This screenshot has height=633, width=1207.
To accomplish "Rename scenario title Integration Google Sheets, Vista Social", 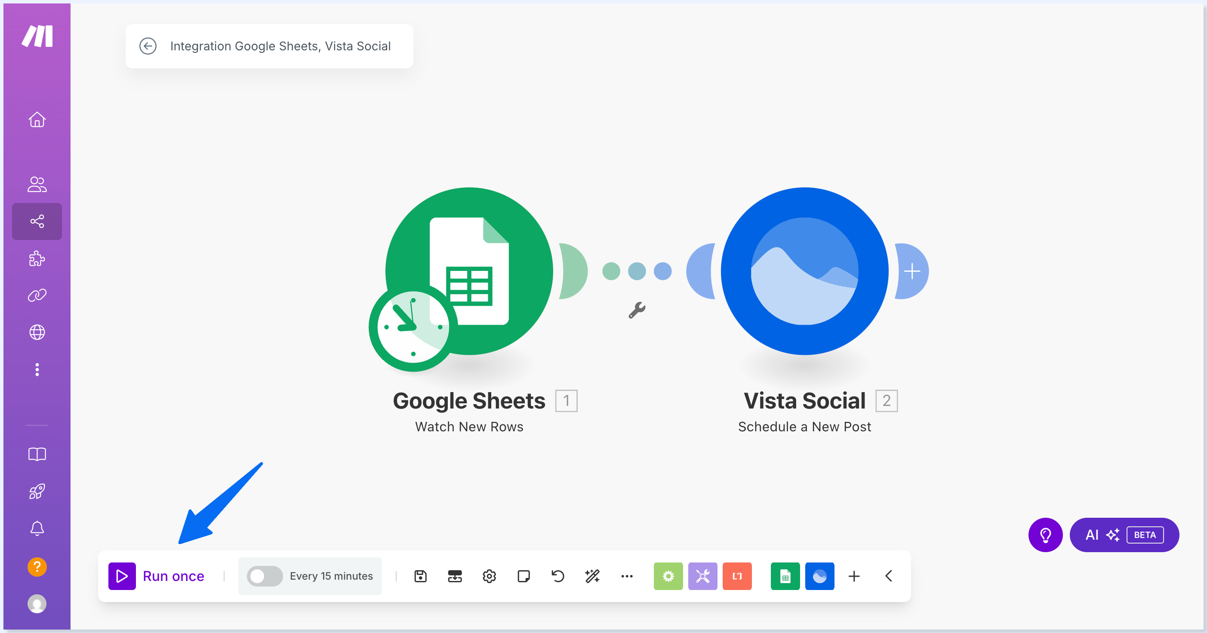I will [x=280, y=46].
